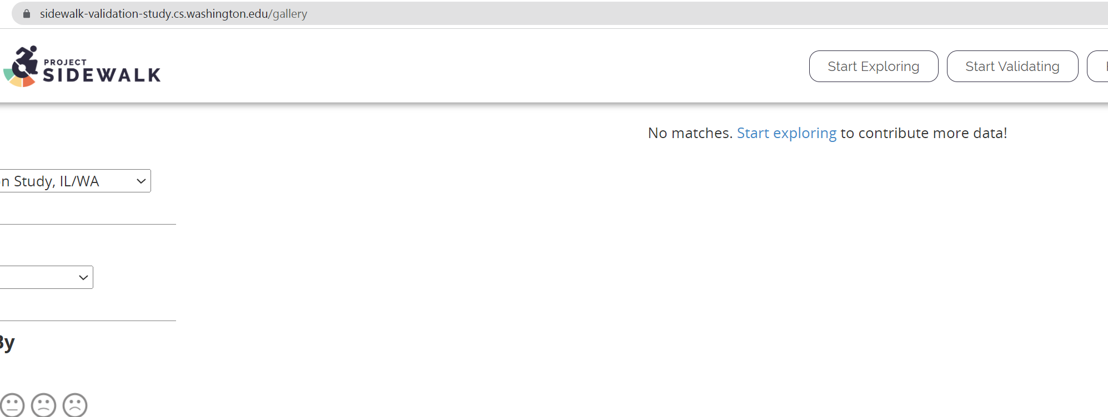1108x417 pixels.
Task: Click the browser address bar showing the gallery URL
Action: click(172, 13)
